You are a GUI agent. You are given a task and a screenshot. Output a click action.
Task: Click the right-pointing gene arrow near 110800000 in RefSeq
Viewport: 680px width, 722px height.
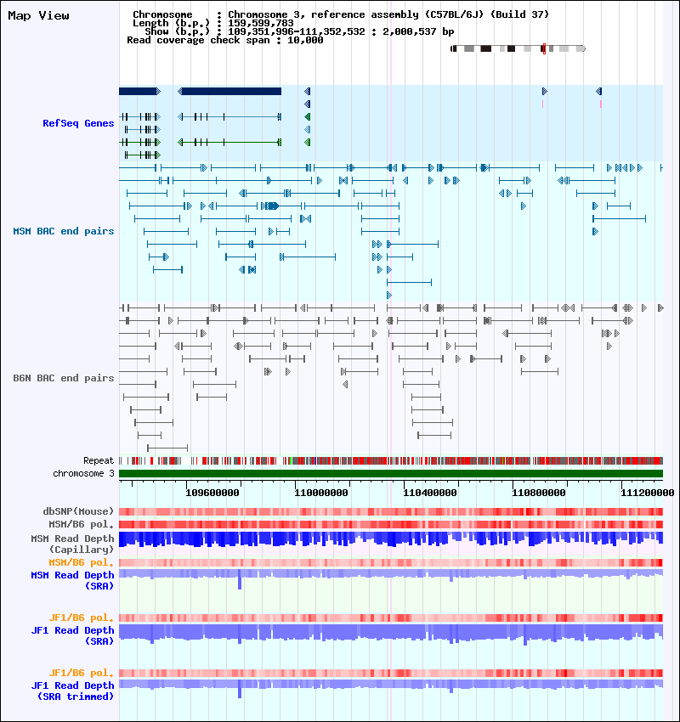click(x=545, y=91)
